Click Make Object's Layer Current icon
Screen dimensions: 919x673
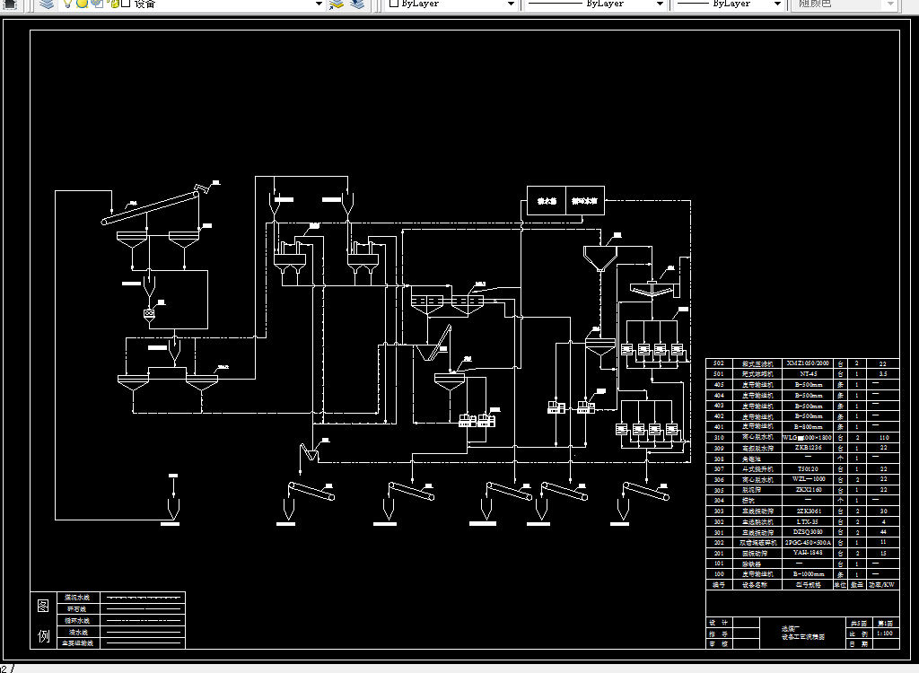337,4
